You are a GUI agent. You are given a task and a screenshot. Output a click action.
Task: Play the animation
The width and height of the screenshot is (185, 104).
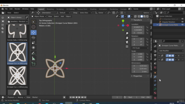[x=79, y=97]
